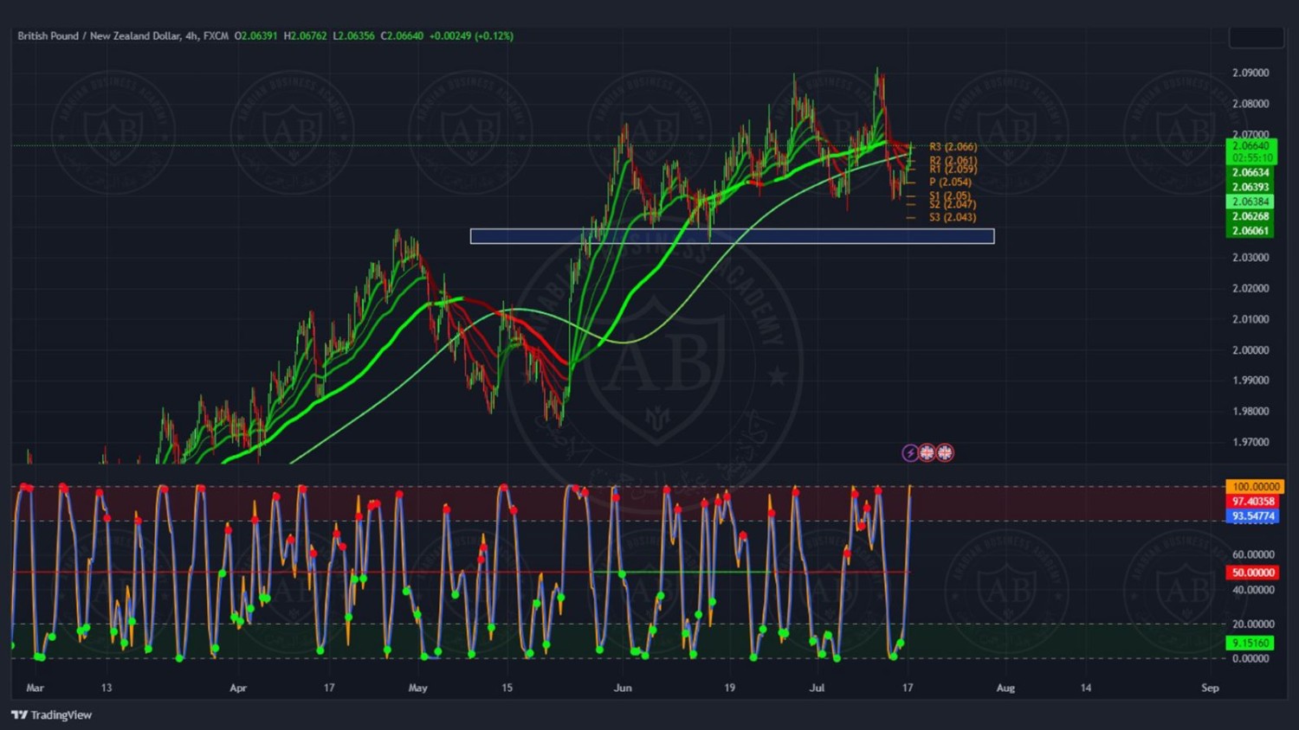
Task: Click the P (2.054) pivot label
Action: 950,182
